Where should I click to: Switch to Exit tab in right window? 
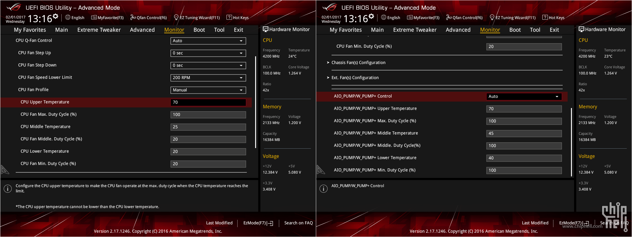pos(554,30)
